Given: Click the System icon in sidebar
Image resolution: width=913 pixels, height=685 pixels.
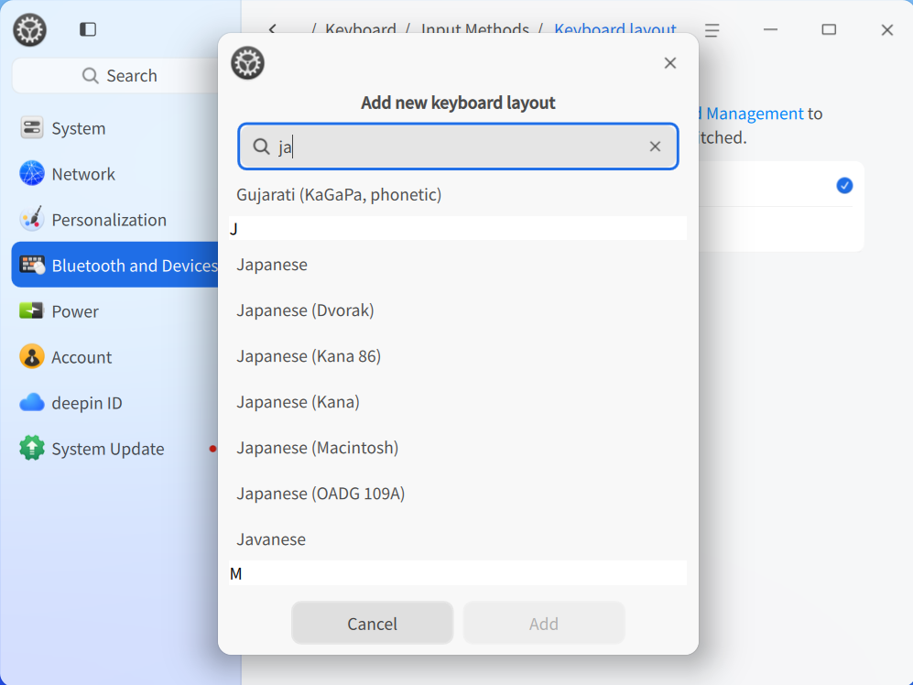Looking at the screenshot, I should [x=31, y=127].
